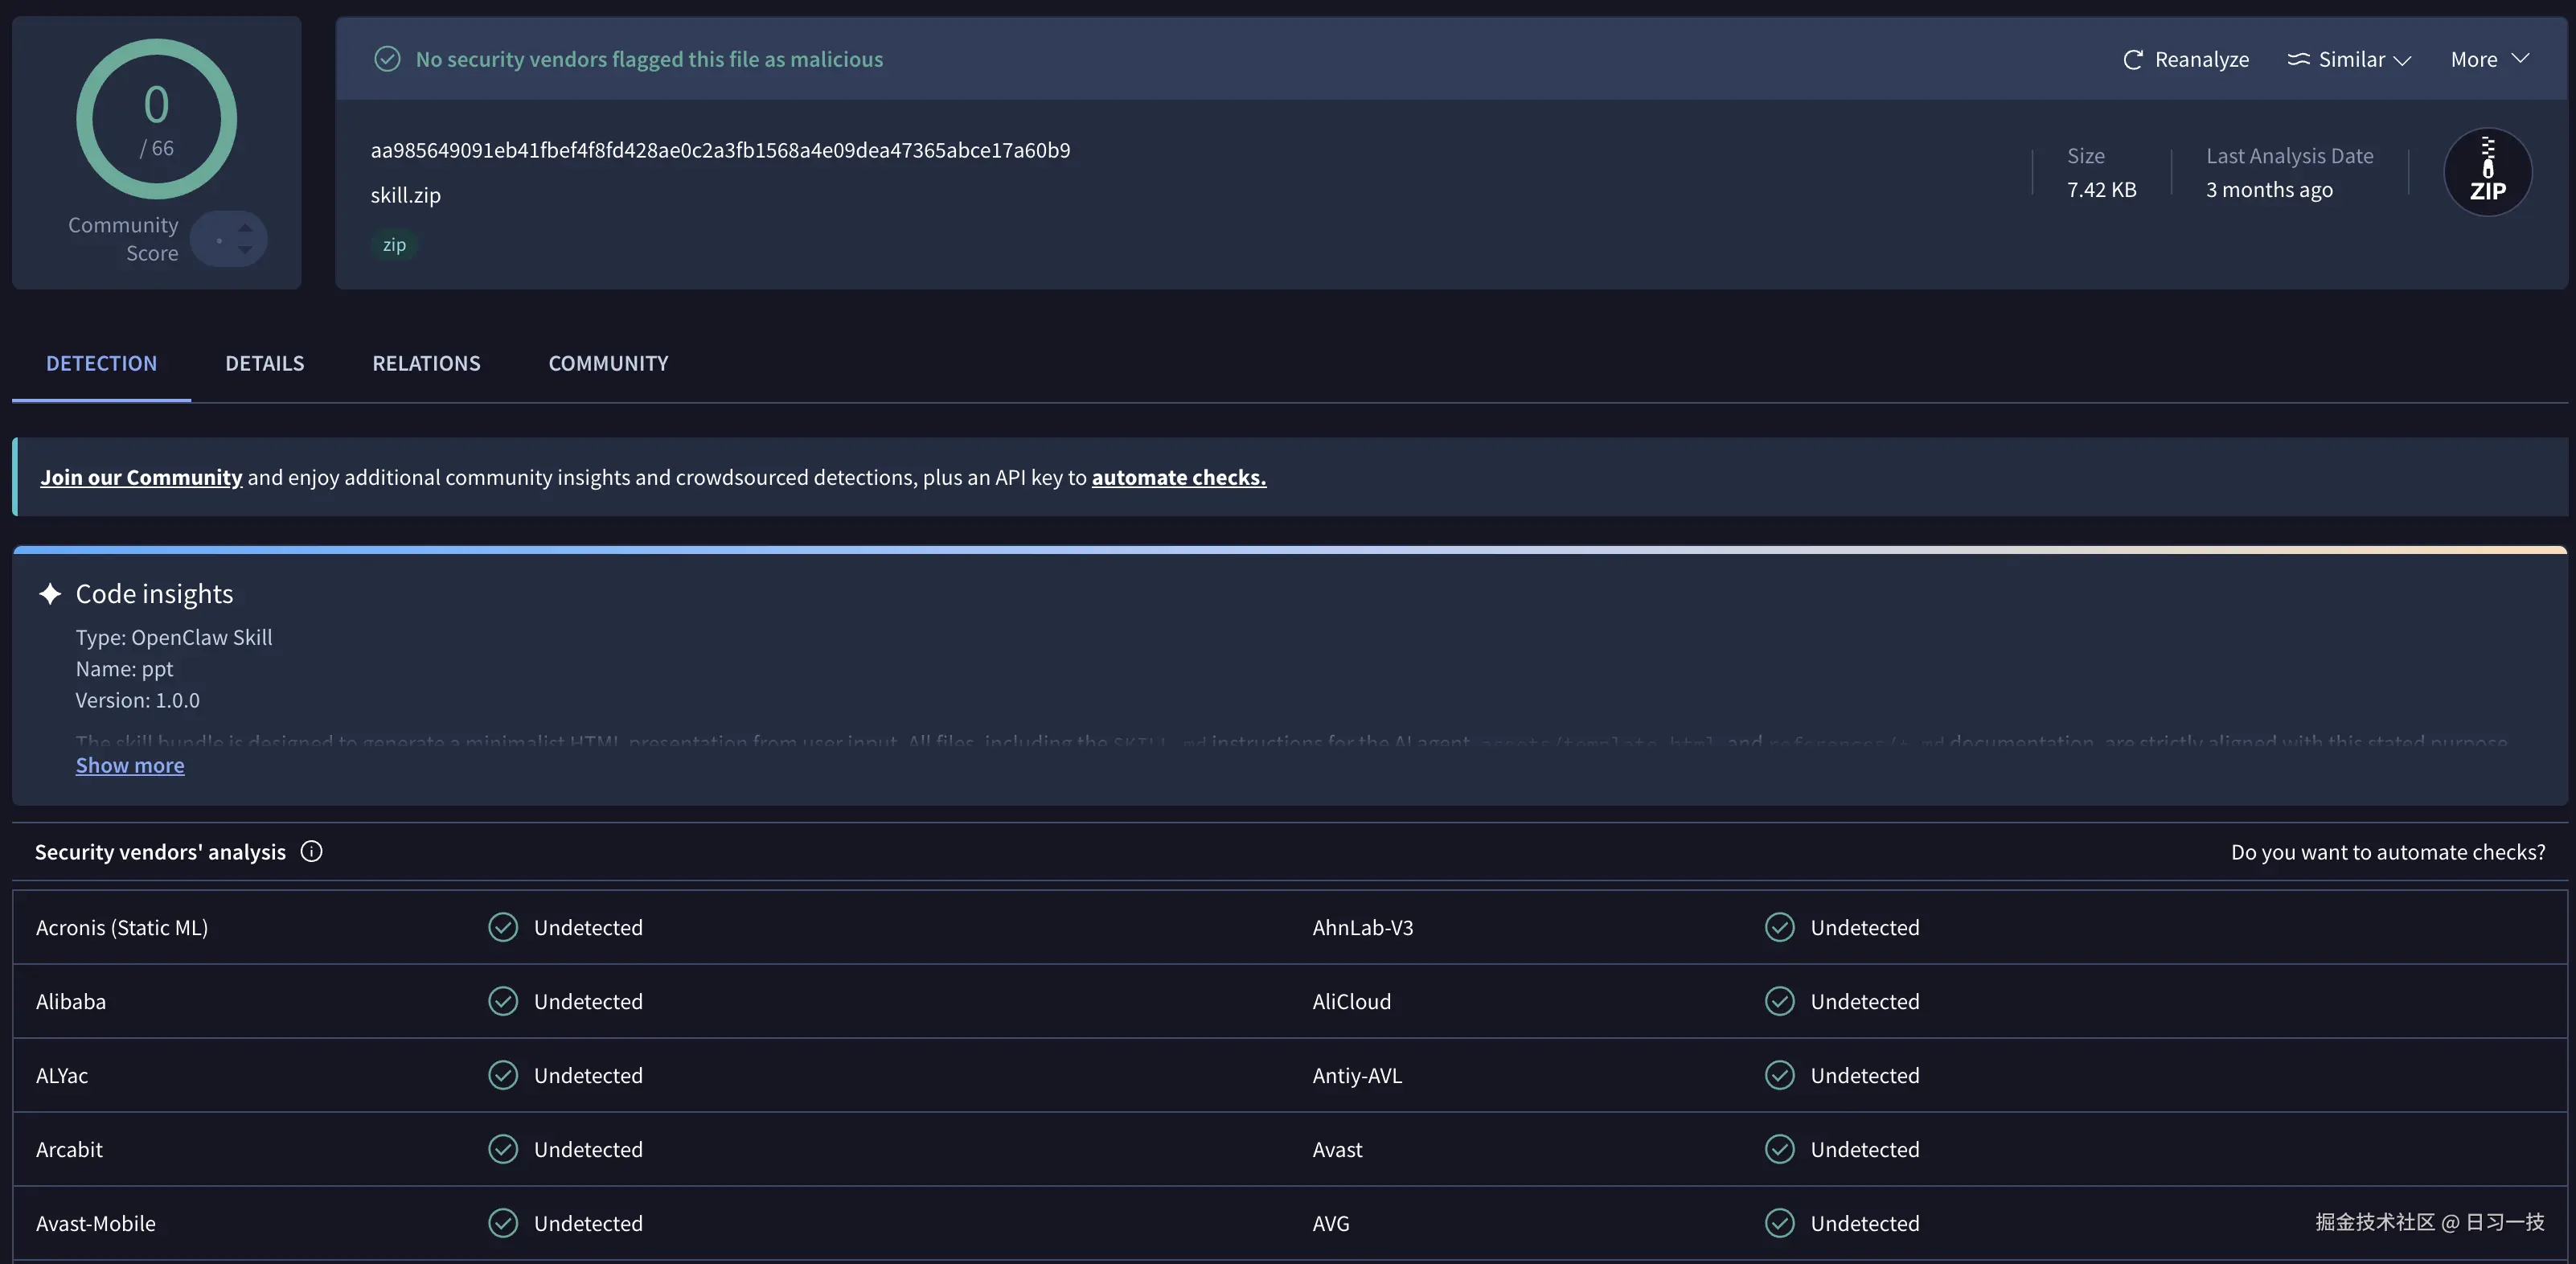Click the Avast-Mobile Undetected check icon

tap(503, 1223)
